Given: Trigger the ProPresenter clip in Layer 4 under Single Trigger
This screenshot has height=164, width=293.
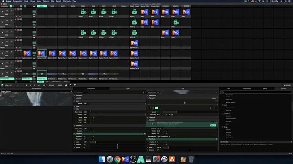Looking at the screenshot, I should 134,43.
